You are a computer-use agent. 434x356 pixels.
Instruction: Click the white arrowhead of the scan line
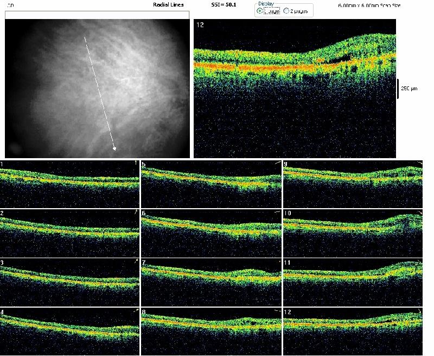114,147
